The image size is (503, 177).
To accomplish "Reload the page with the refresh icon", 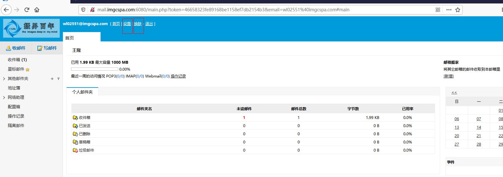I will 27,10.
